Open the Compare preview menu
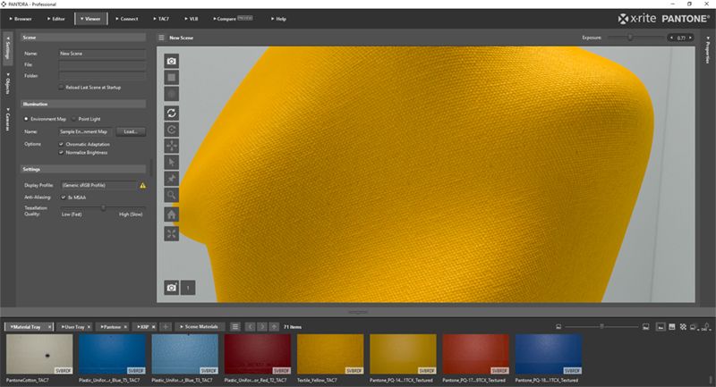Viewport: 716px width, 387px height. (x=233, y=19)
